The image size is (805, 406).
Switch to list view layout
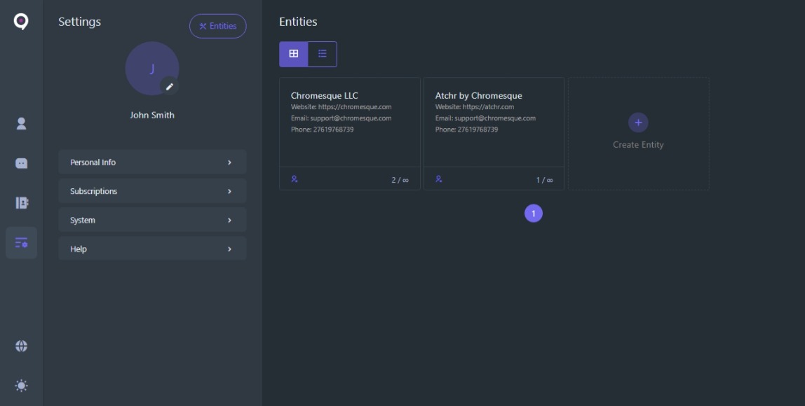(323, 54)
